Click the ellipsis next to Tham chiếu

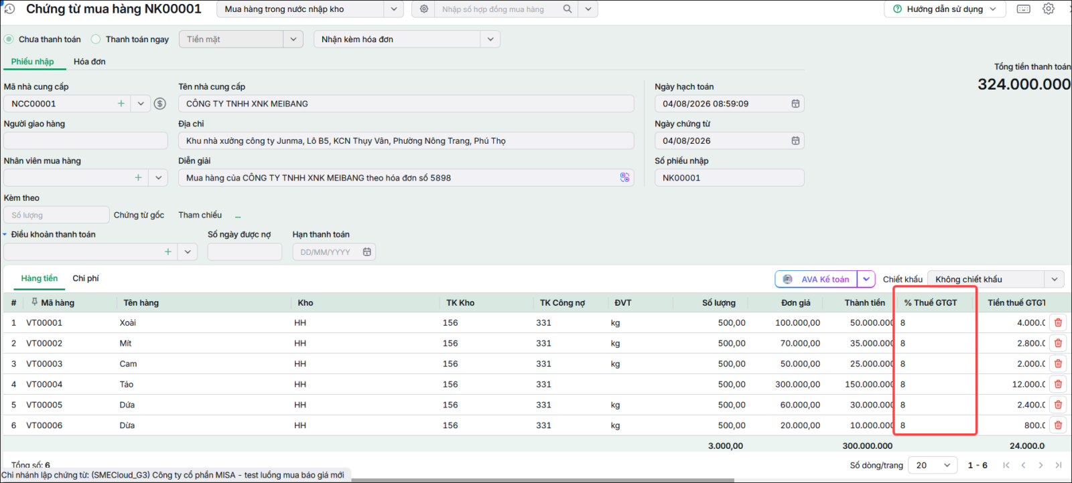(238, 215)
